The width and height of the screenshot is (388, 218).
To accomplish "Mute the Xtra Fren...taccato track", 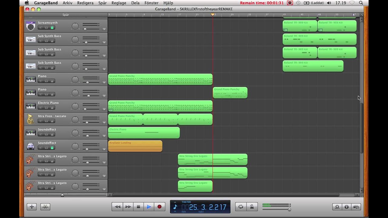I will point(40,121).
